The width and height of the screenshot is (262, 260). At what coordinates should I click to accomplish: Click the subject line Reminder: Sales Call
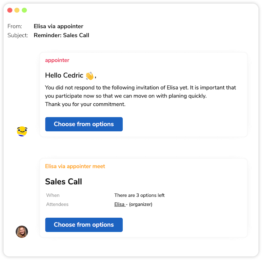point(61,35)
